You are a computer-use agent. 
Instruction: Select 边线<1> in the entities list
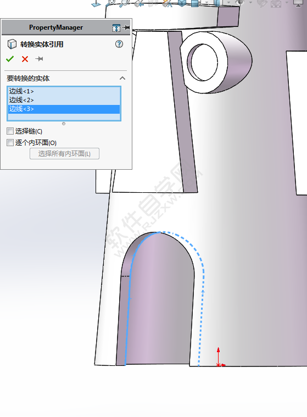point(64,91)
